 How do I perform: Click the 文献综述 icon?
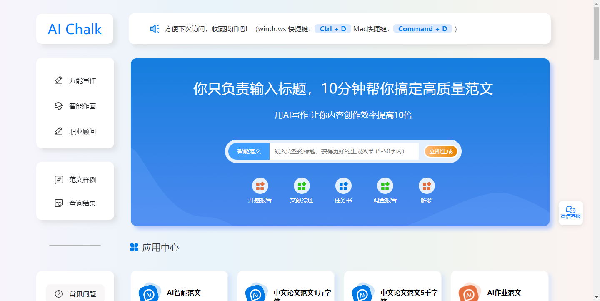click(x=302, y=186)
